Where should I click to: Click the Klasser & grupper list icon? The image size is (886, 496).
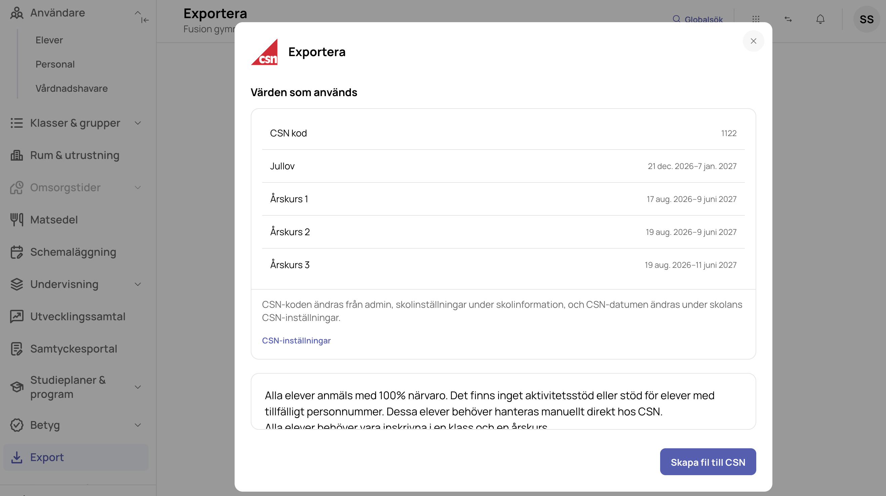[16, 123]
